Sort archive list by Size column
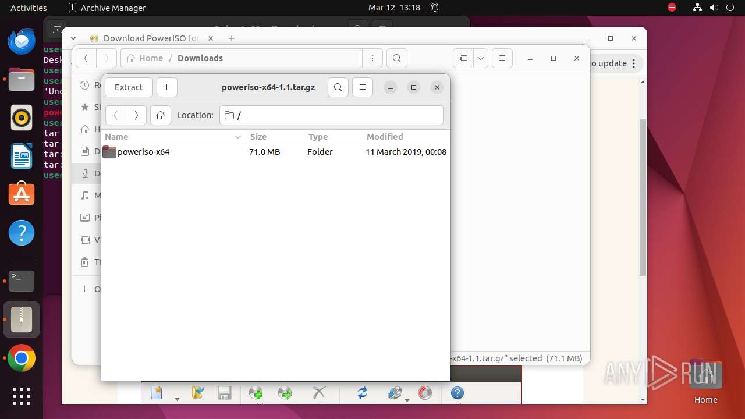This screenshot has width=745, height=419. (275, 137)
